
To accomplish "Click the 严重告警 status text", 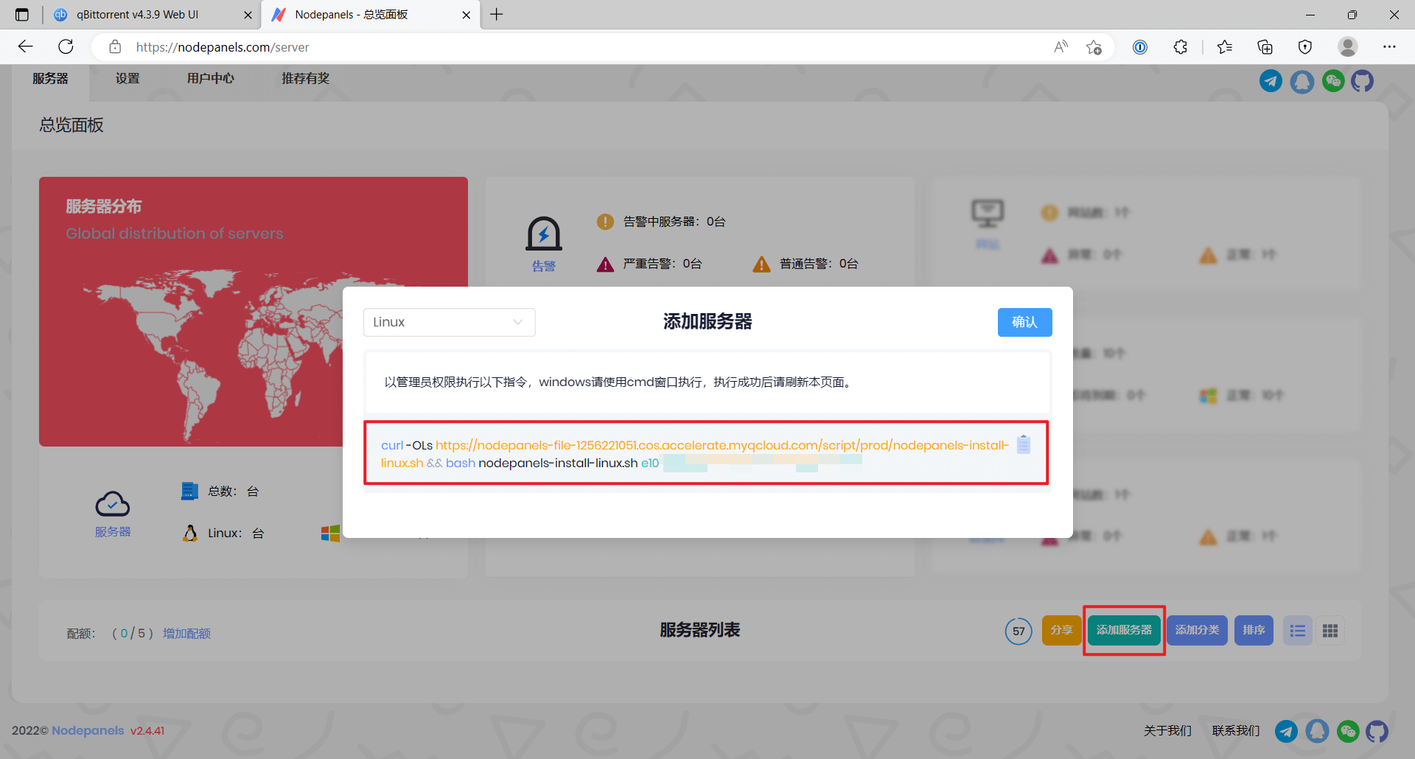I will pyautogui.click(x=663, y=264).
